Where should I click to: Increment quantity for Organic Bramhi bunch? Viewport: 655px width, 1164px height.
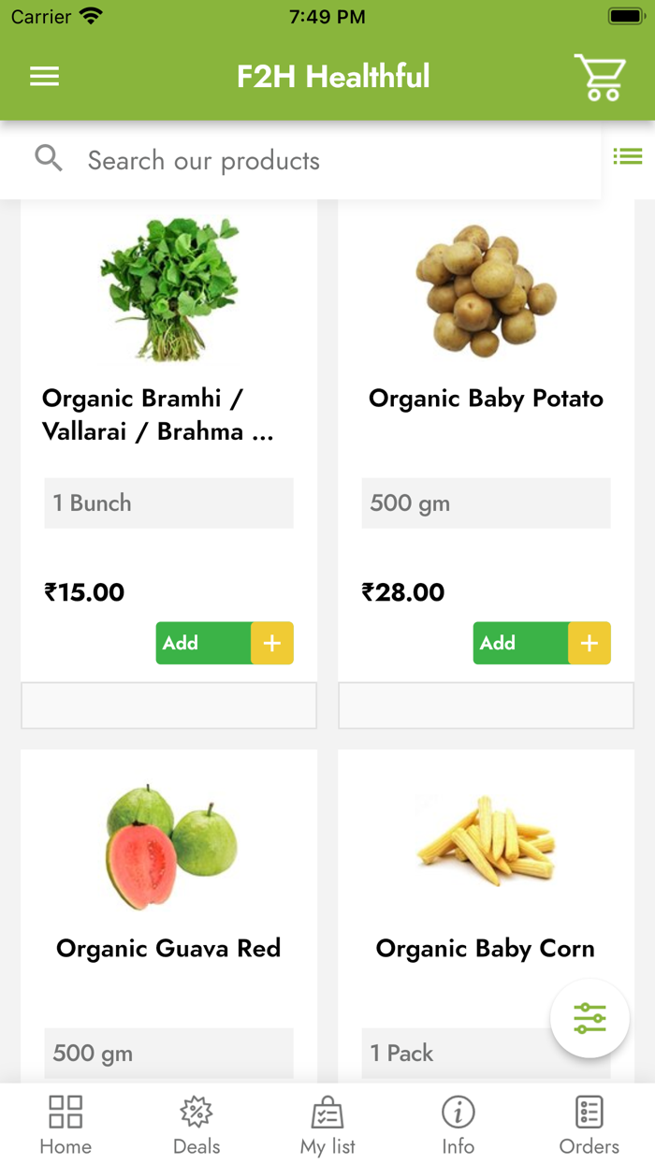[x=272, y=643]
